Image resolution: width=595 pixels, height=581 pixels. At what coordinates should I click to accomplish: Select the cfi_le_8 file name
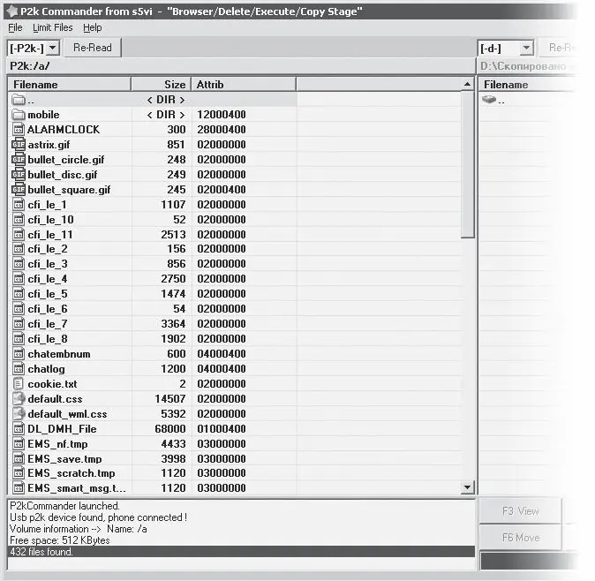(48, 339)
